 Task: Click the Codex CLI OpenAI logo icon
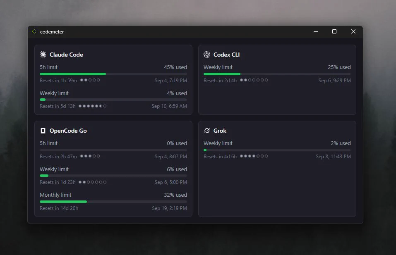tap(207, 55)
